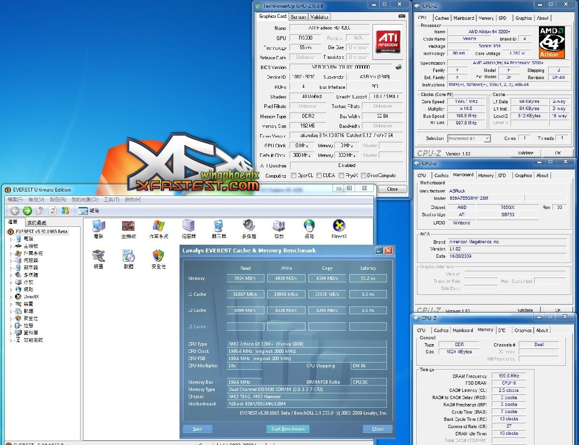Click OK in the topmost CPU-Z window

(558, 153)
